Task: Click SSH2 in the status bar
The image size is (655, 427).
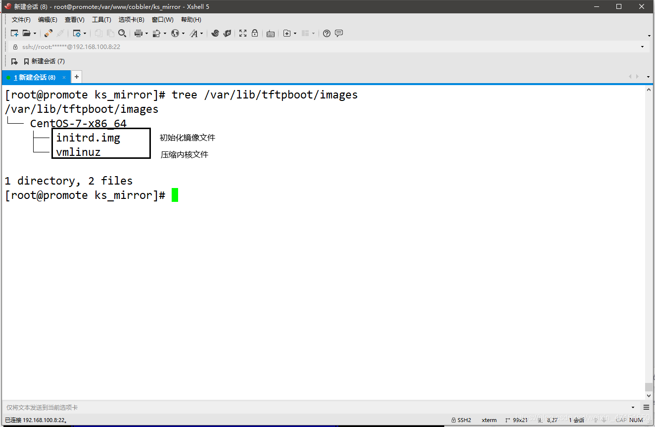Action: 461,420
